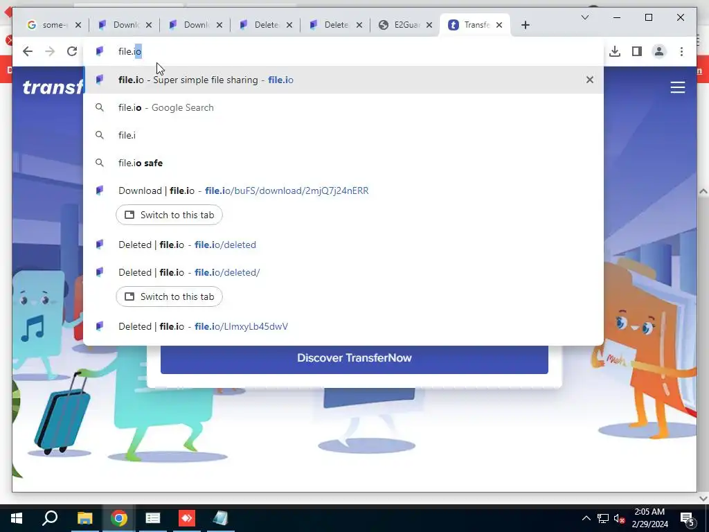Click the address bar with file.io

343,51
